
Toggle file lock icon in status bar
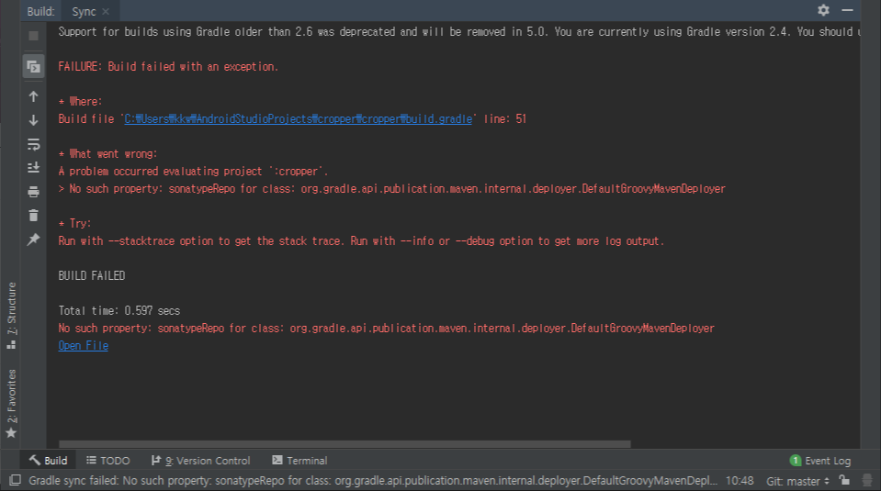(844, 480)
